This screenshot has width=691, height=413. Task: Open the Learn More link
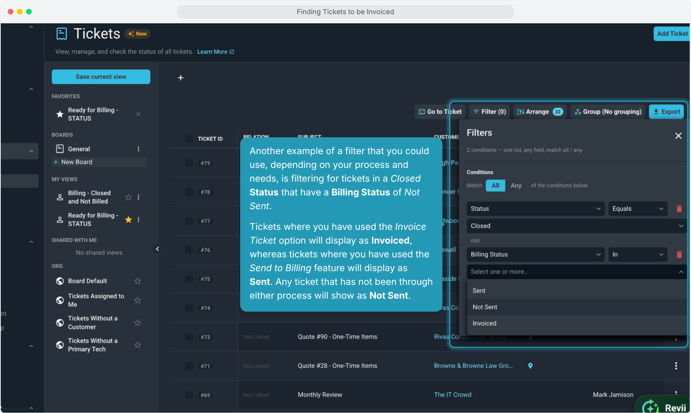point(215,52)
